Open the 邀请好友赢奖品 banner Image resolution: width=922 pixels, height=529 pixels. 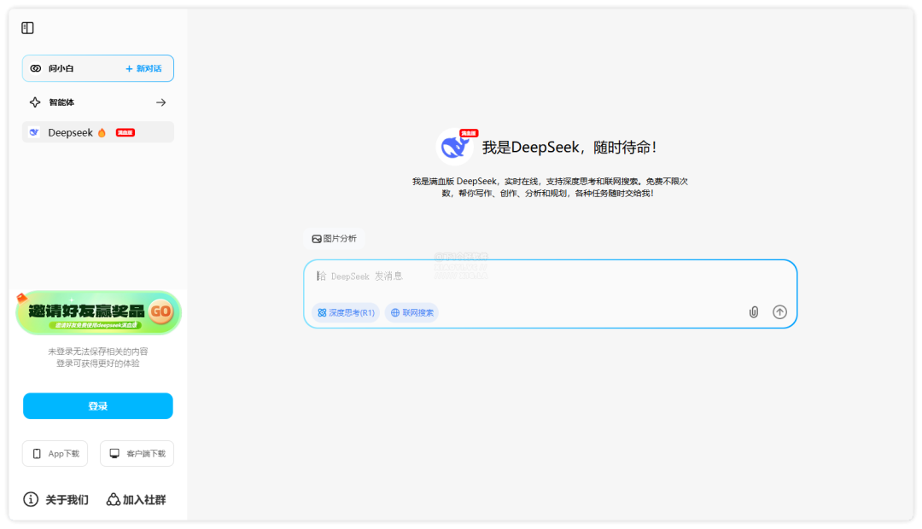98,312
